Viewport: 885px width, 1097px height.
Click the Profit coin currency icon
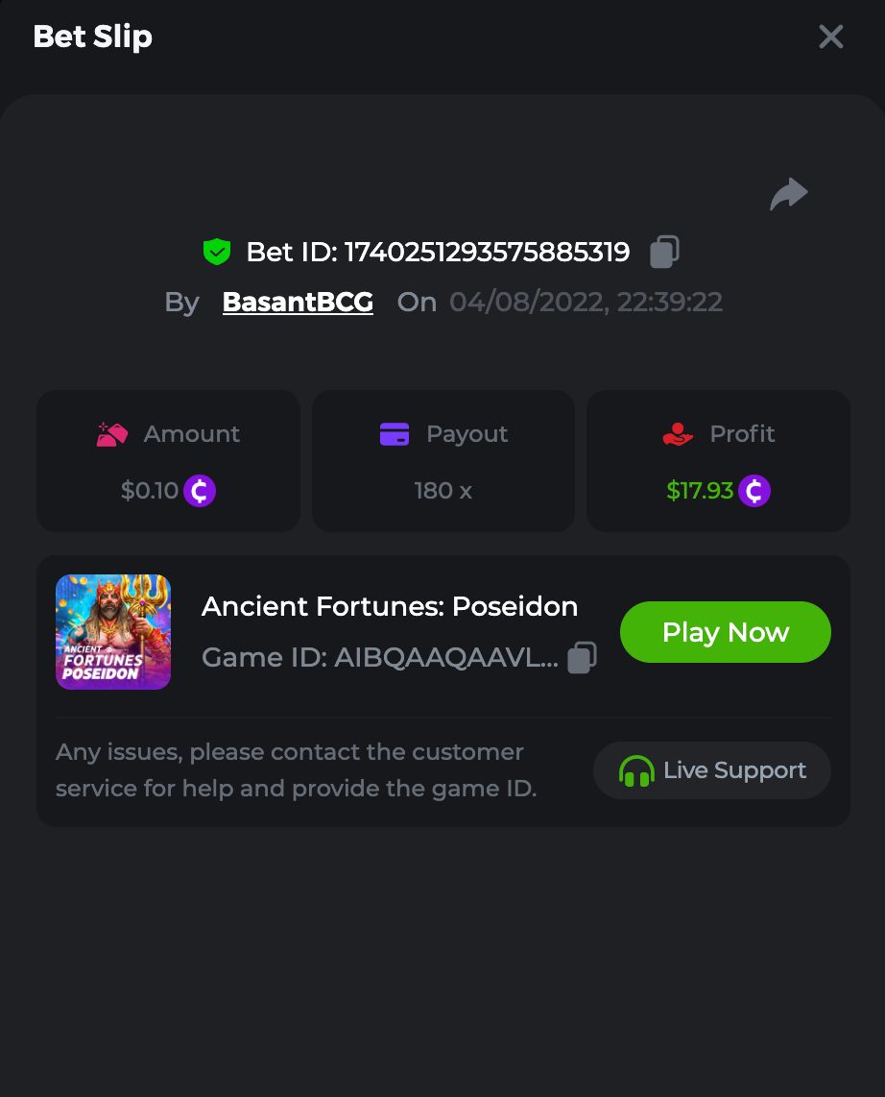click(x=754, y=491)
